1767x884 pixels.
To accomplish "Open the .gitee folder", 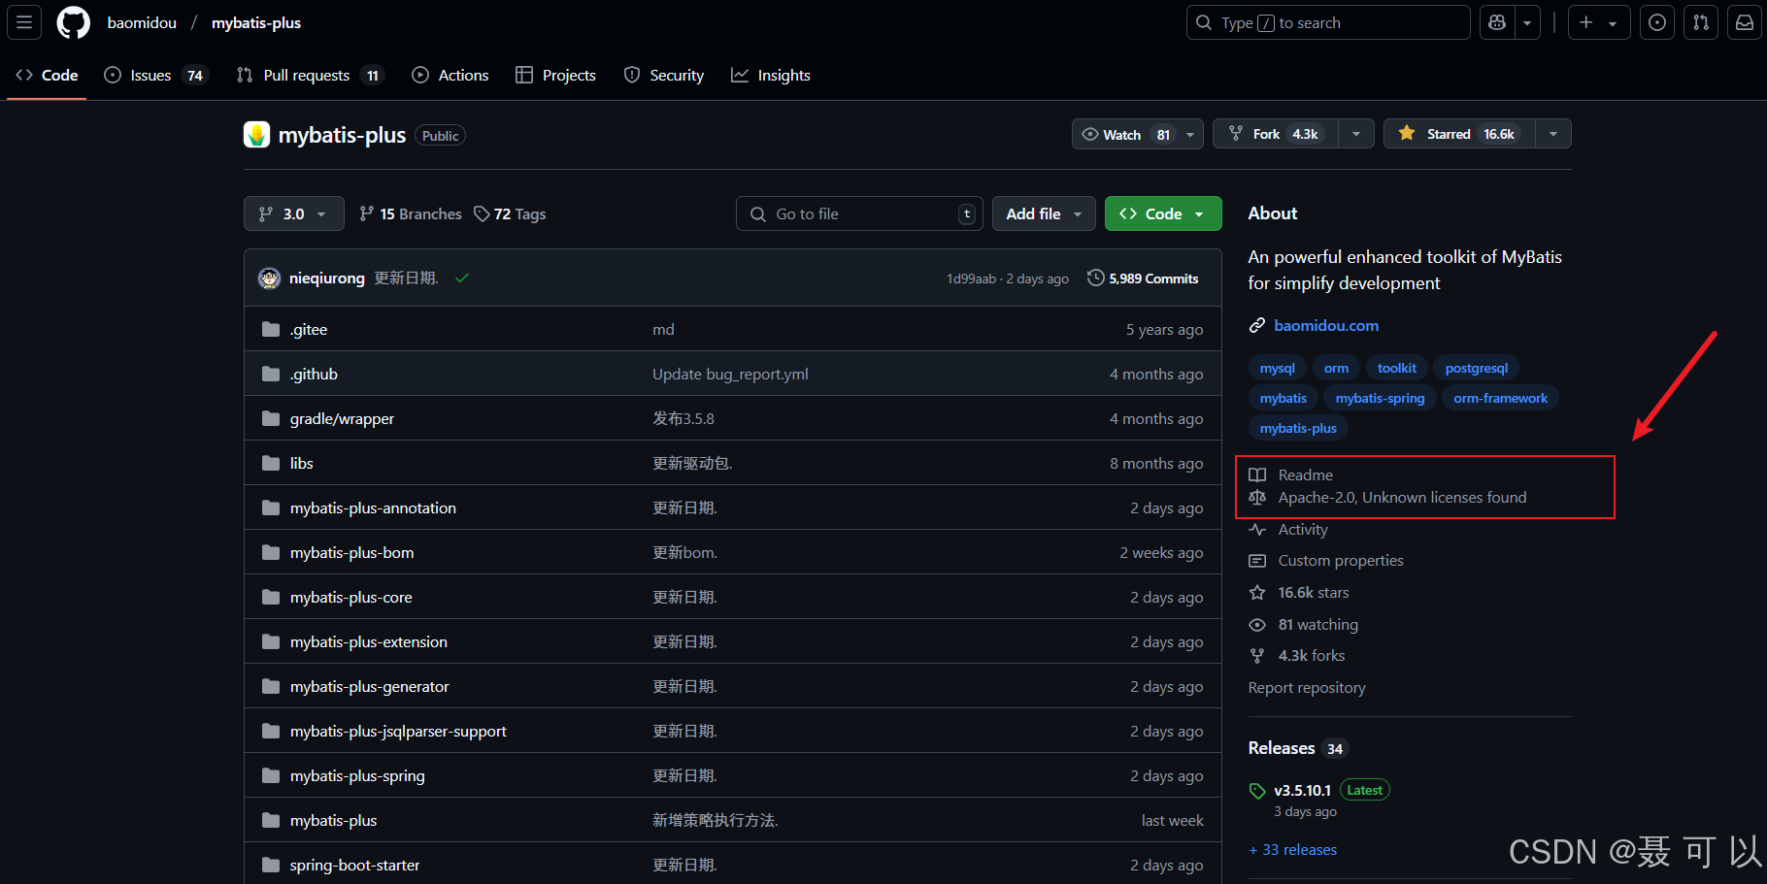I will [309, 329].
